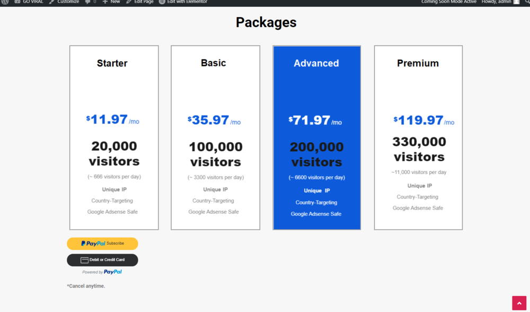Click Unique IP in Starter card
The width and height of the screenshot is (530, 312).
[114, 189]
